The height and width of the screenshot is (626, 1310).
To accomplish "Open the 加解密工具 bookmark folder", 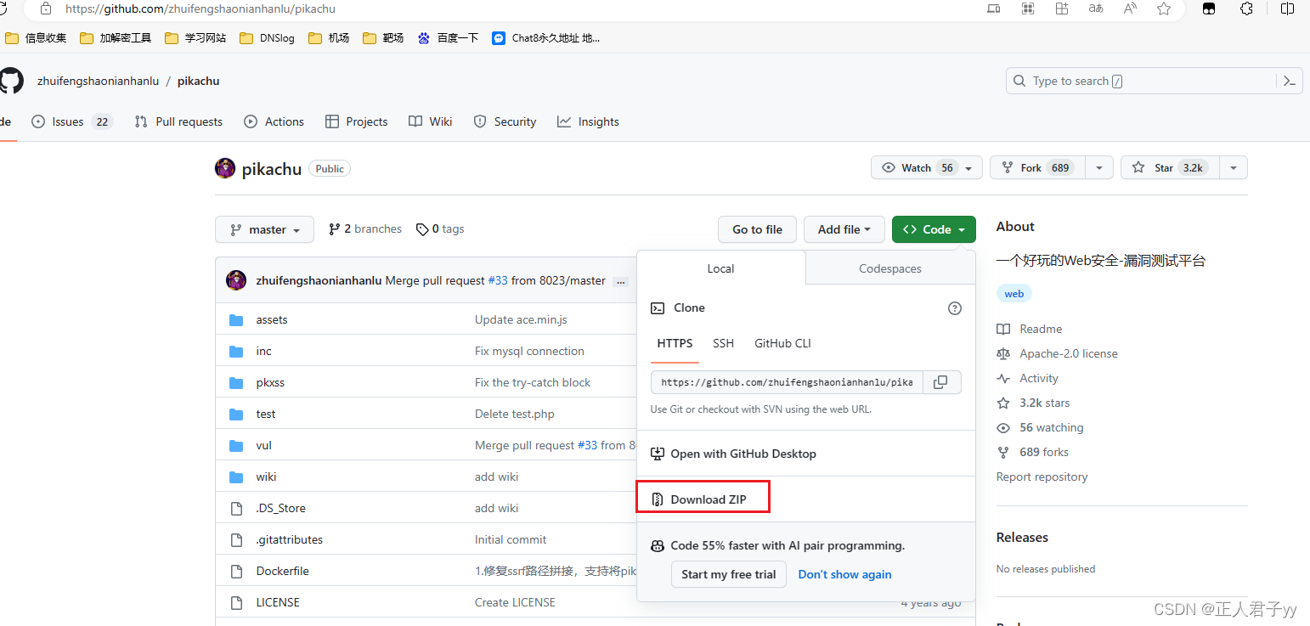I will coord(116,38).
